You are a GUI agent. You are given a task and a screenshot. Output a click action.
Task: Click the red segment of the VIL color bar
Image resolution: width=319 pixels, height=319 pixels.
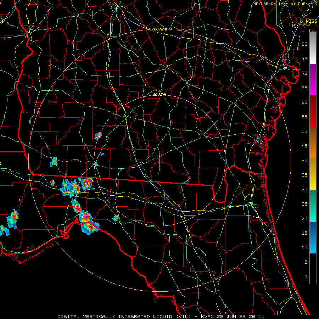tap(313, 111)
